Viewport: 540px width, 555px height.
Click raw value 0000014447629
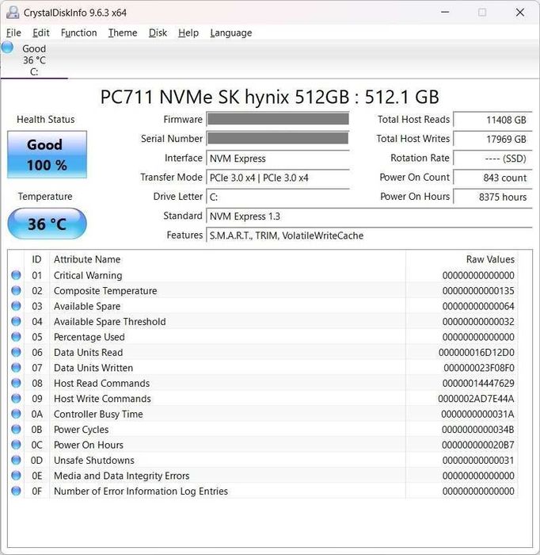[478, 383]
